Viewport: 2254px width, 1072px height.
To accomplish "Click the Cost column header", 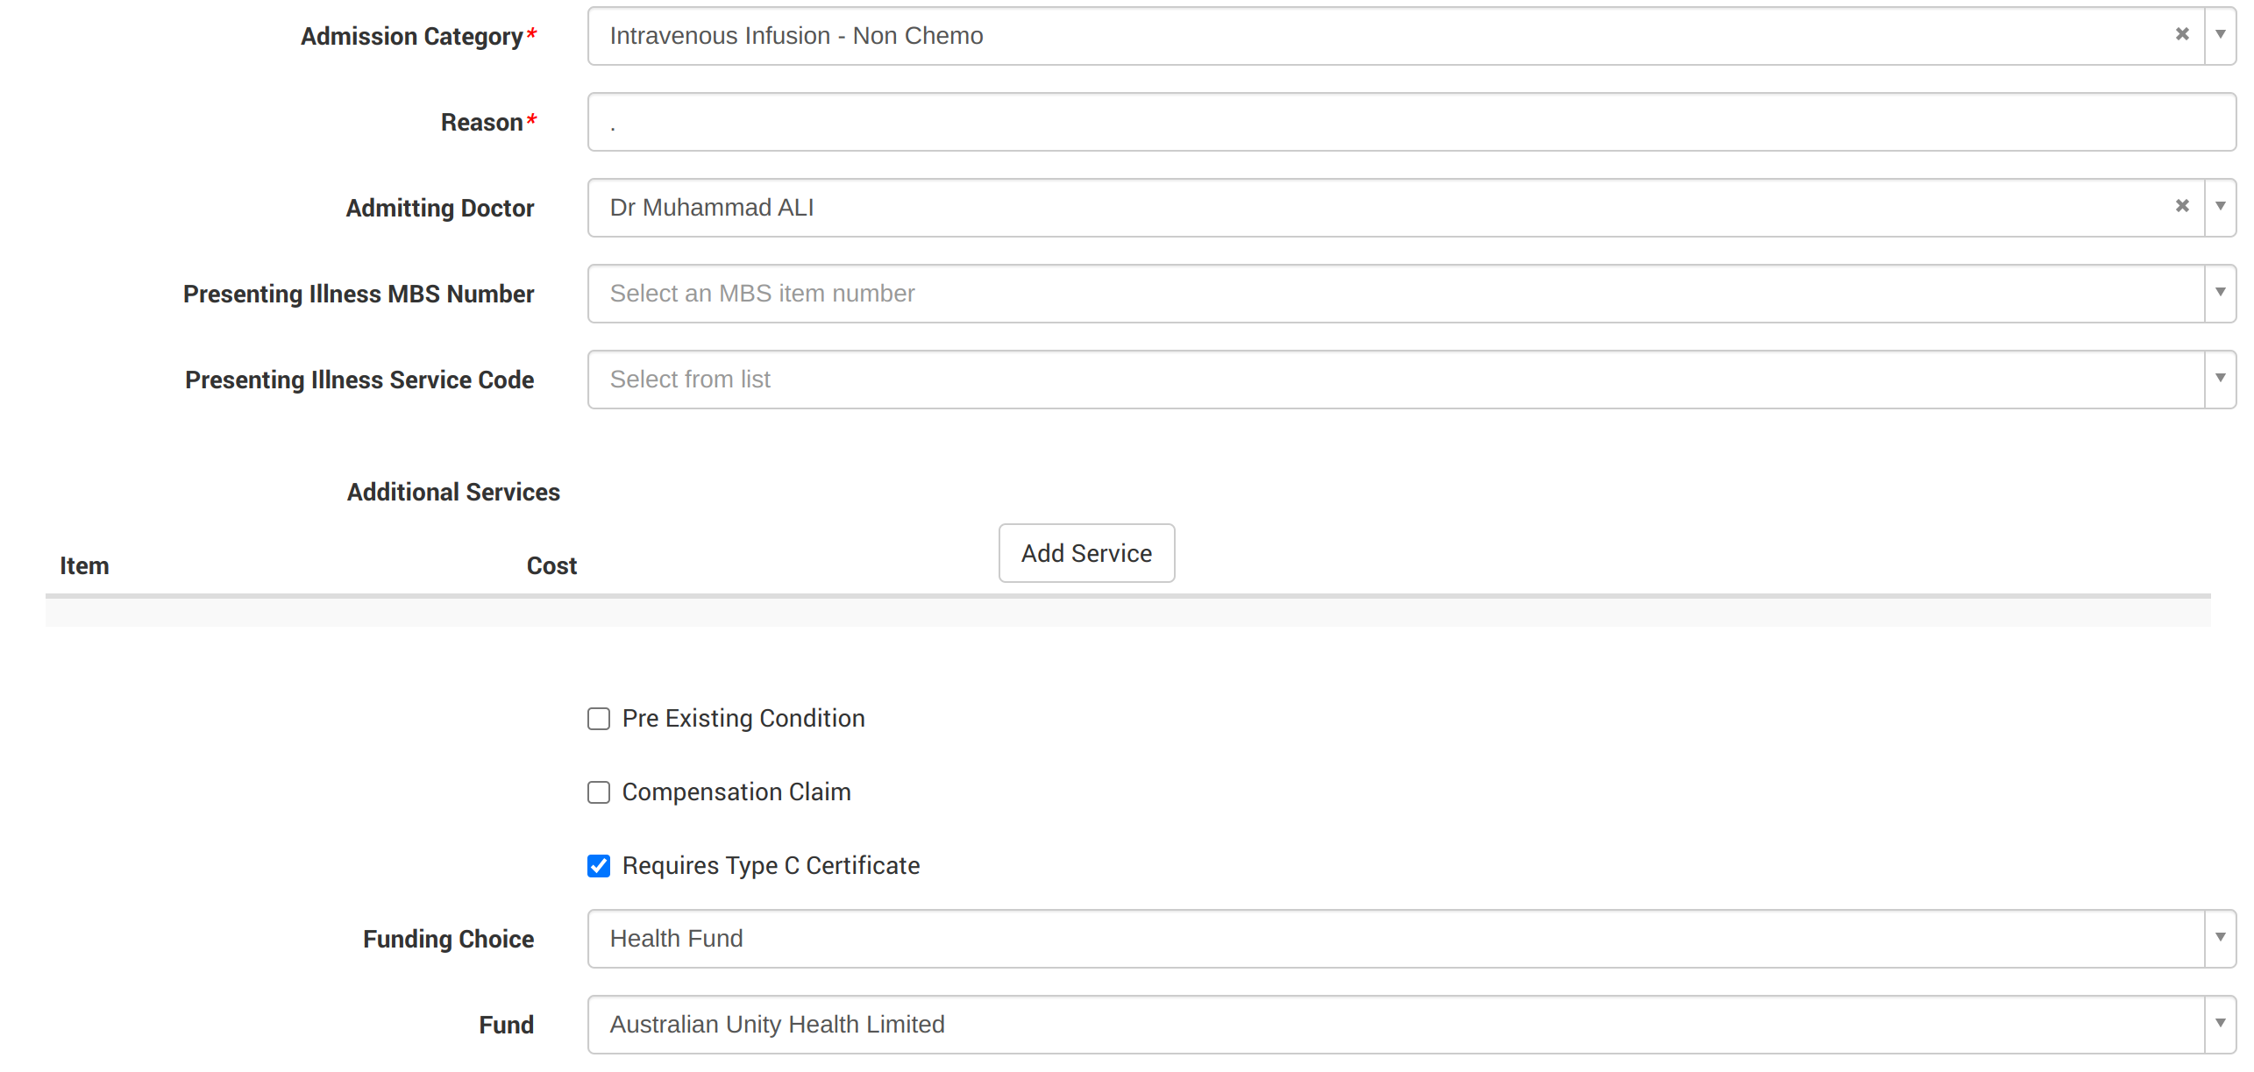I will [551, 566].
